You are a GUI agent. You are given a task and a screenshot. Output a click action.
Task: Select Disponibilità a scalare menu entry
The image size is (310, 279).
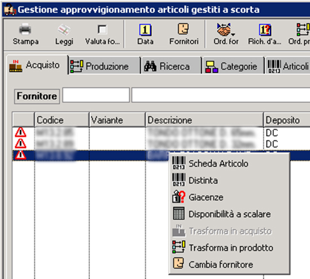[x=229, y=214]
